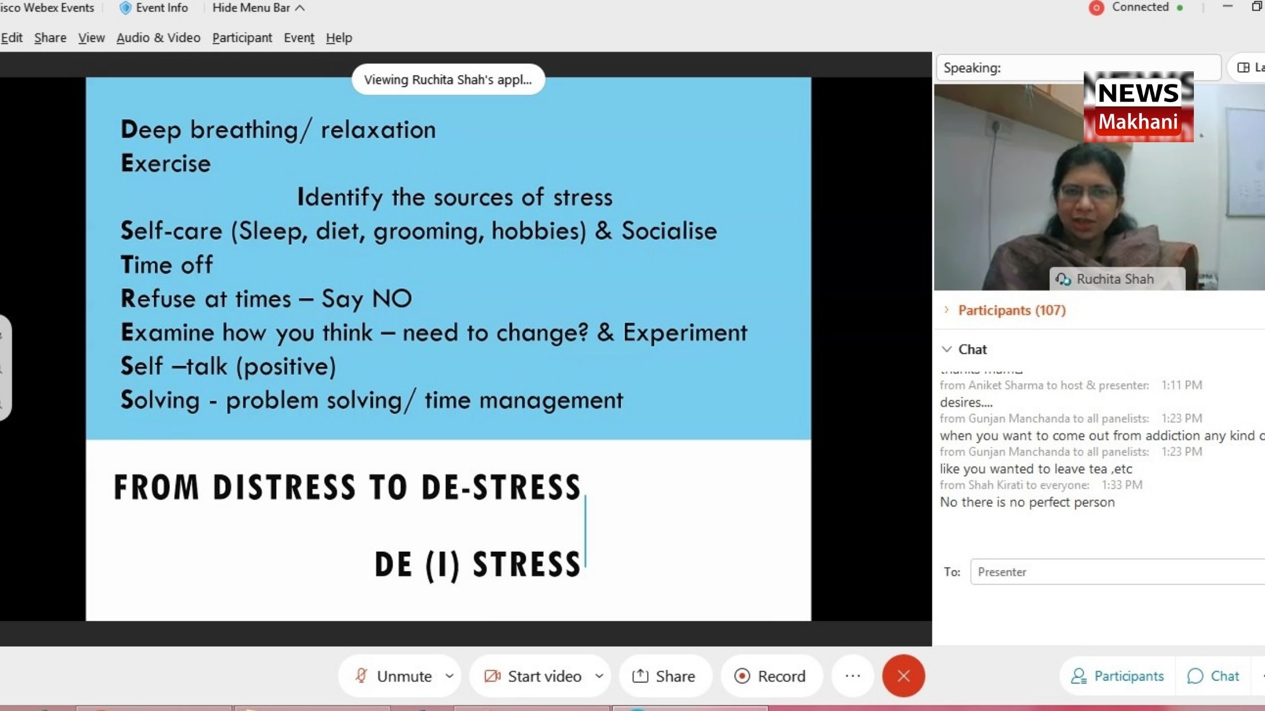Image resolution: width=1265 pixels, height=711 pixels.
Task: Start recording with the Record button
Action: tap(770, 675)
